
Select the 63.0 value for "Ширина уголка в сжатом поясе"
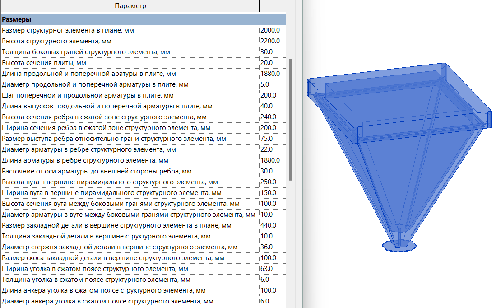point(267,269)
